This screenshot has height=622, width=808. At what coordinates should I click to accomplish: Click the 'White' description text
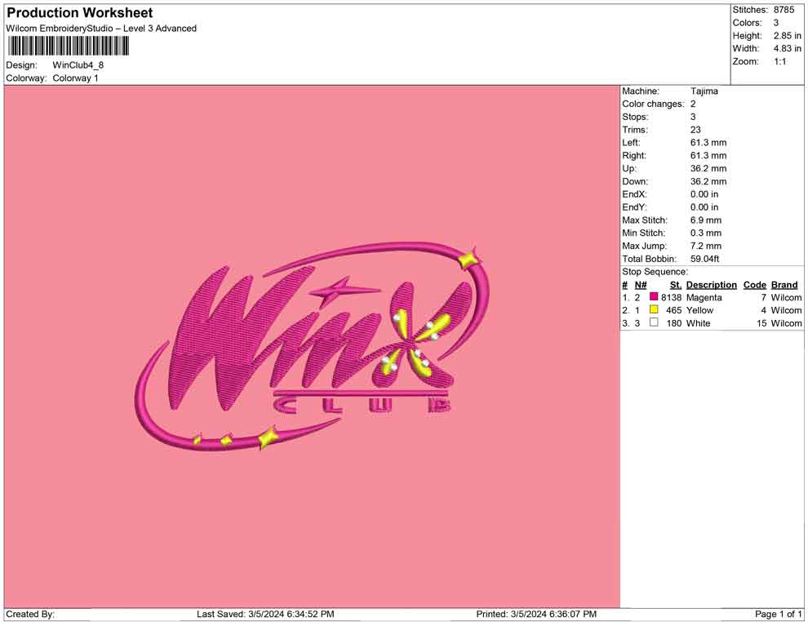pos(699,323)
